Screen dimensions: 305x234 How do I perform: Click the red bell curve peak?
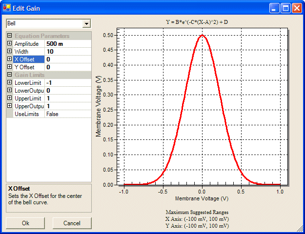pos(203,36)
